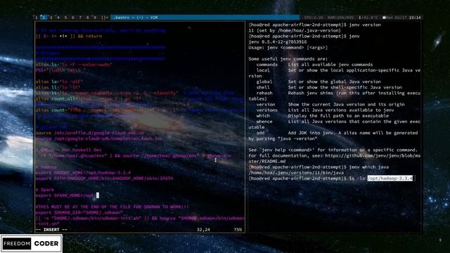Switch to workspace 6 tag

[x=73, y=18]
